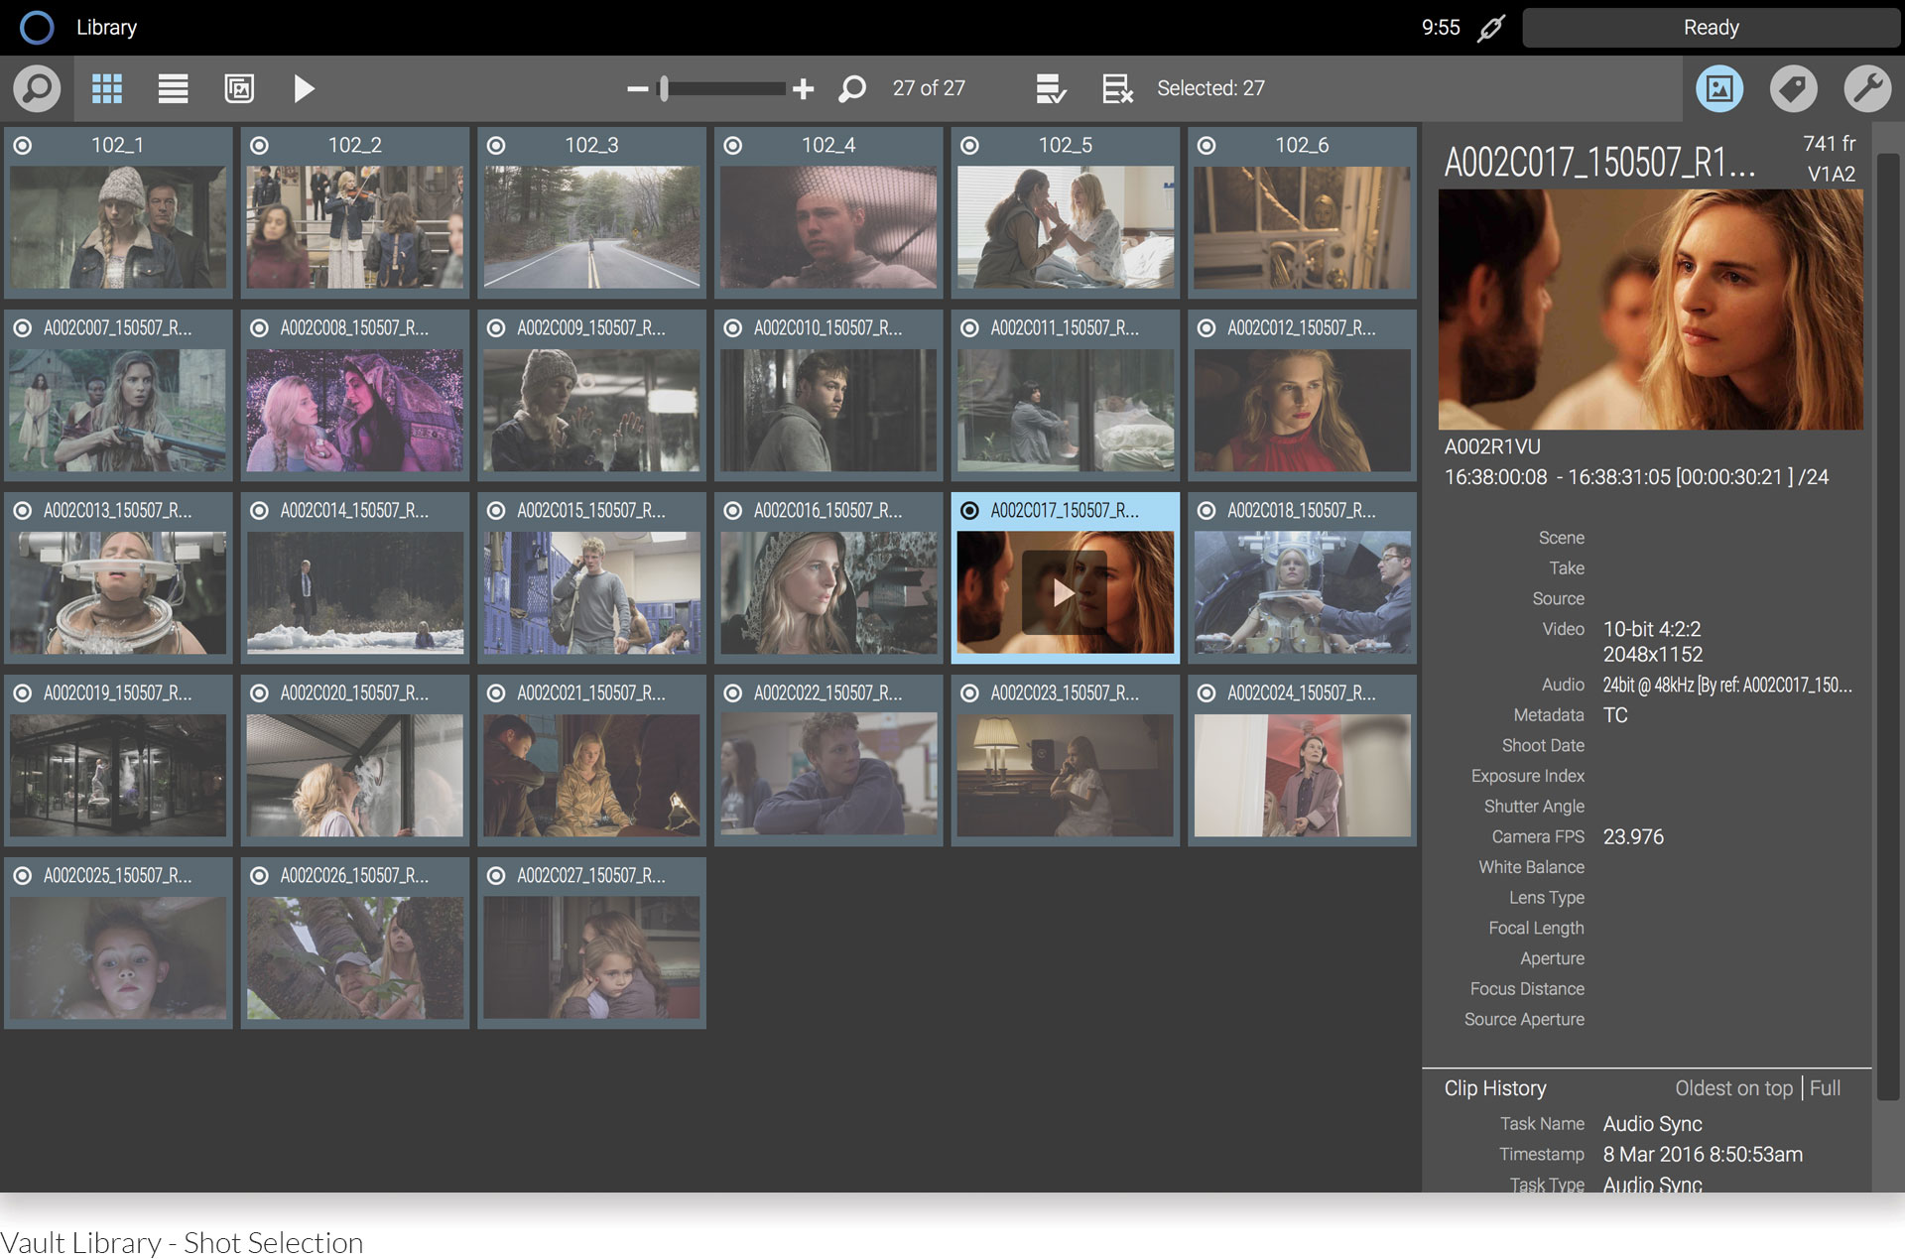Toggle selection marker on clip 102_5
The height and width of the screenshot is (1259, 1905).
(x=969, y=146)
